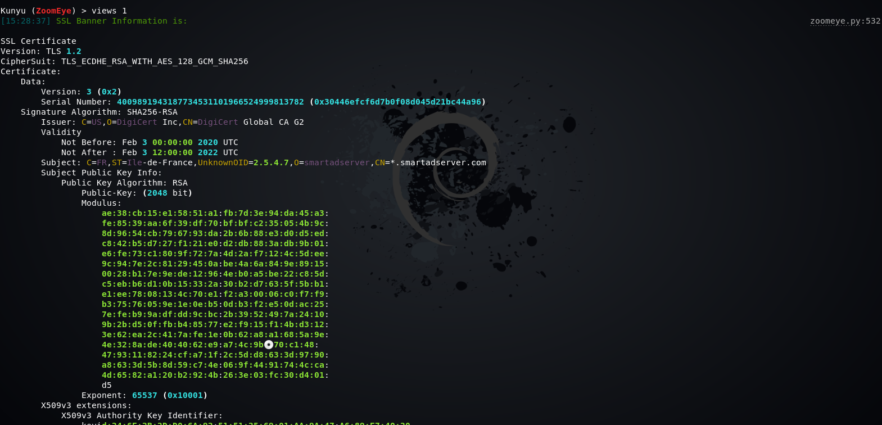882x425 pixels.
Task: Select modulus row starting 9b:2b:d5:0f
Action: [215, 324]
